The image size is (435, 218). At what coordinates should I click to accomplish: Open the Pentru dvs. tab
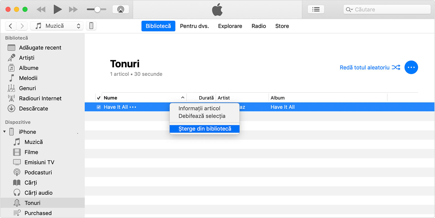(x=194, y=26)
